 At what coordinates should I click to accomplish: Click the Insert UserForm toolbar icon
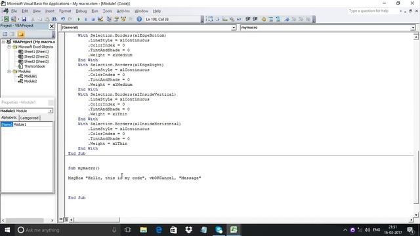[x=13, y=19]
